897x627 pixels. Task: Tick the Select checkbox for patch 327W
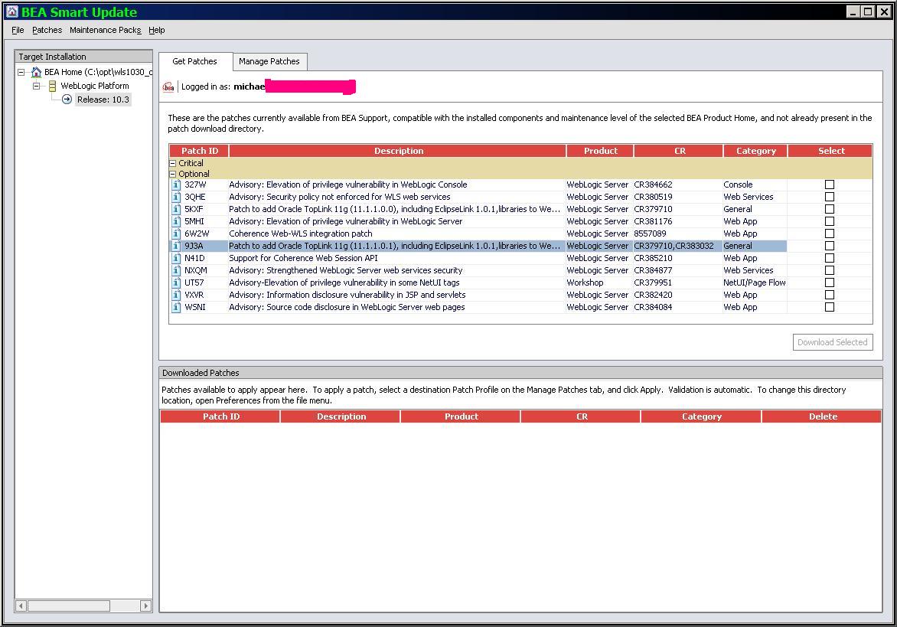(x=830, y=185)
